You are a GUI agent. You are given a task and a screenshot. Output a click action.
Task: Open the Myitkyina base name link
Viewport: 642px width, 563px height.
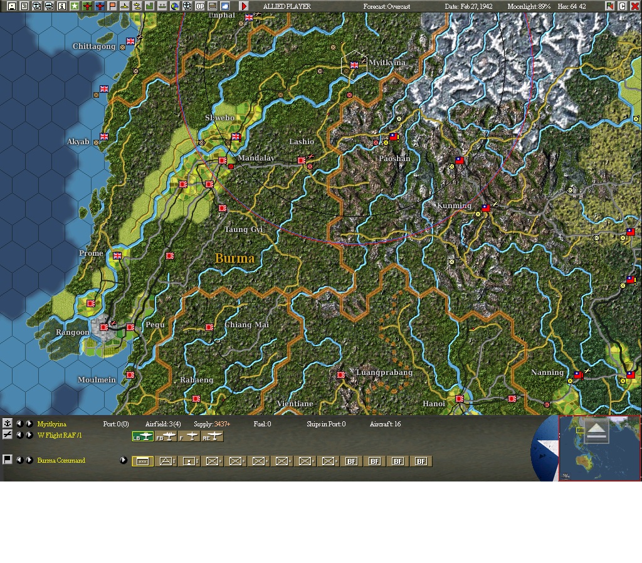point(51,424)
